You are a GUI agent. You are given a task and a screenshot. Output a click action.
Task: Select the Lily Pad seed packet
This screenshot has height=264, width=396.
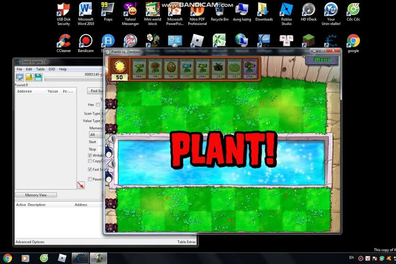tap(234, 69)
